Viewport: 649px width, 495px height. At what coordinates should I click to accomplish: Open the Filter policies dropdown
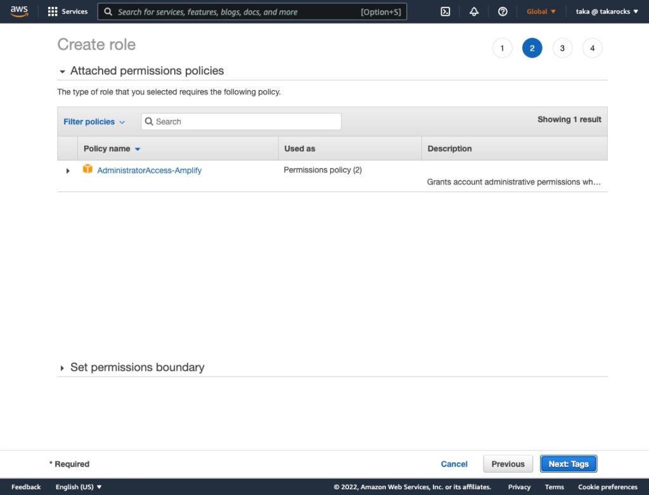point(94,122)
